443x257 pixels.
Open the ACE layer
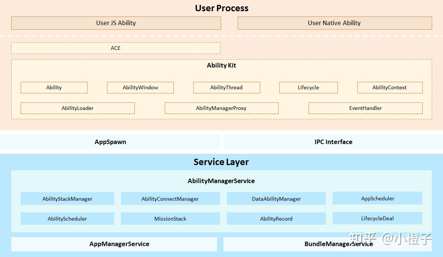(x=116, y=48)
